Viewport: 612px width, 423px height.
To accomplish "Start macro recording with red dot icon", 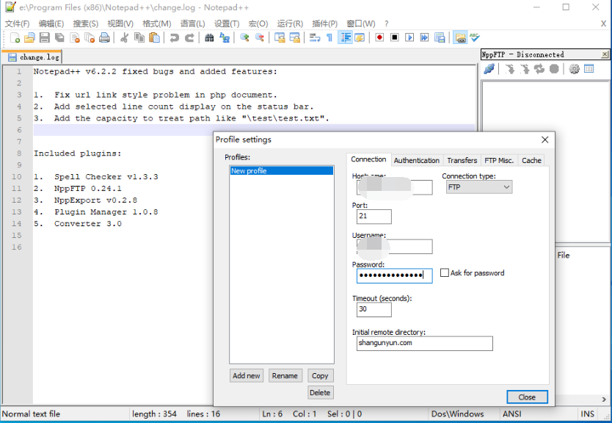I will coord(379,37).
